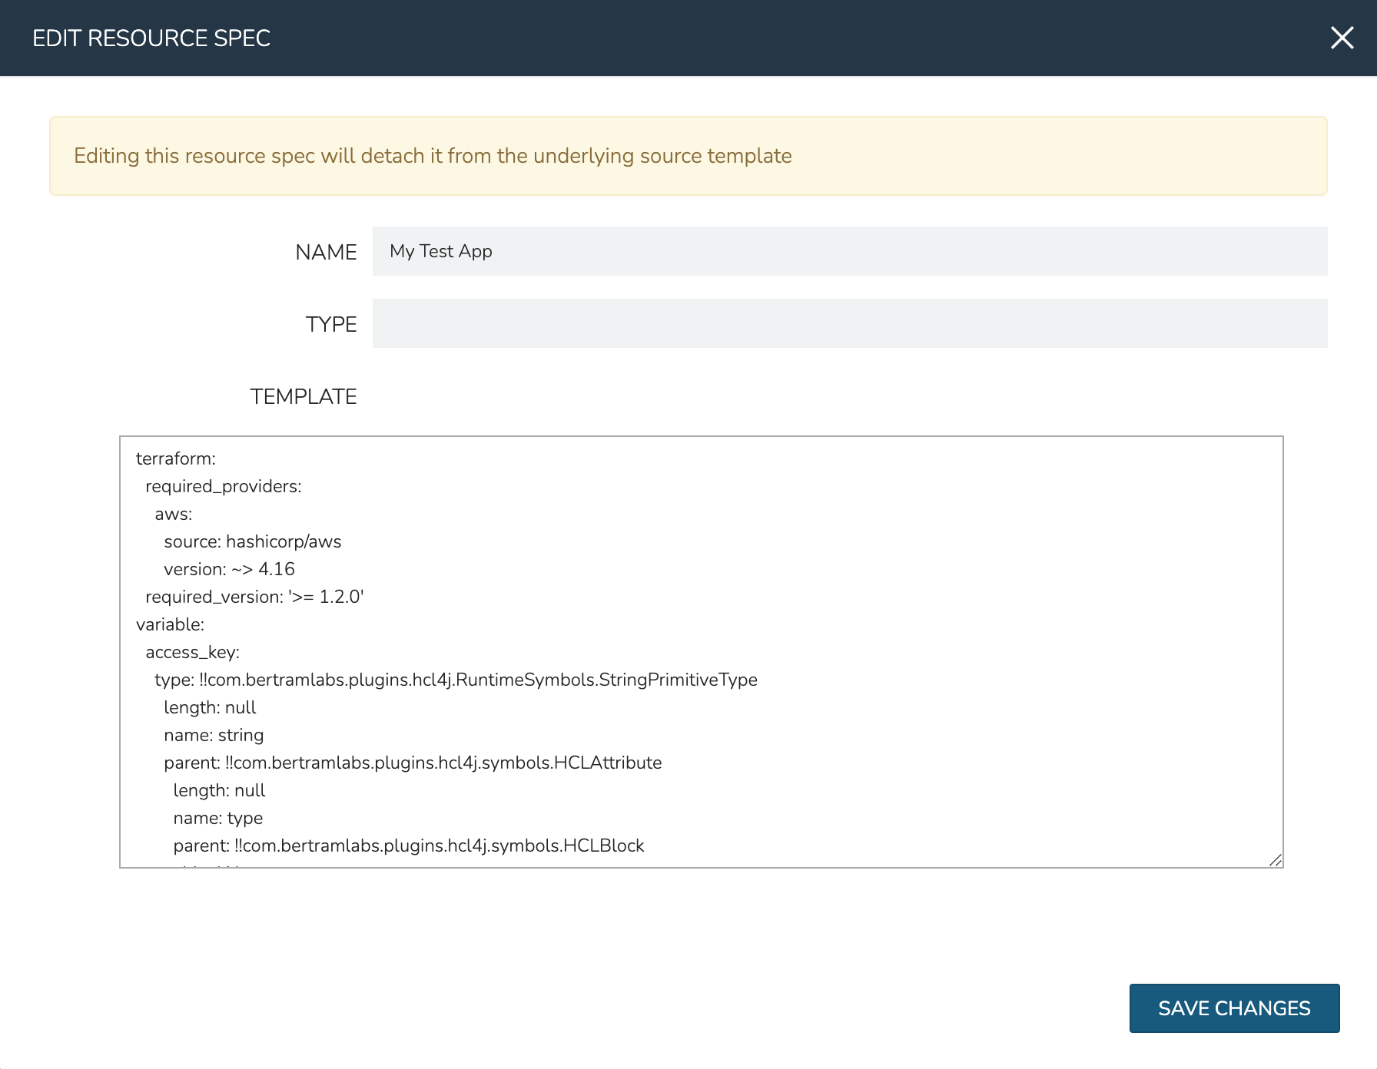
Task: Grab the template textarea resize handle
Action: 1276,860
